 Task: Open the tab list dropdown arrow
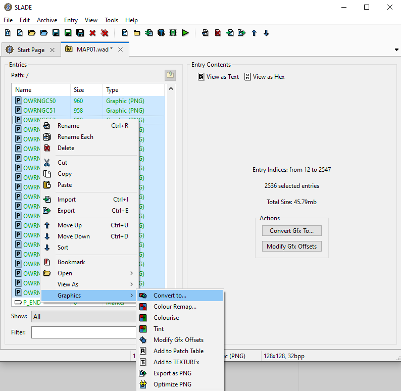[x=396, y=50]
